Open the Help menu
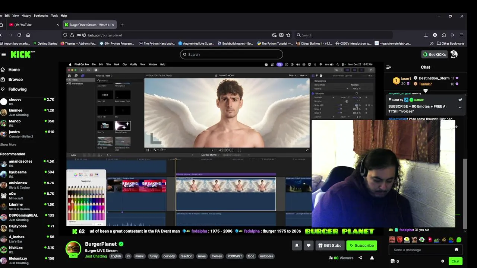The image size is (477, 268). [64, 16]
